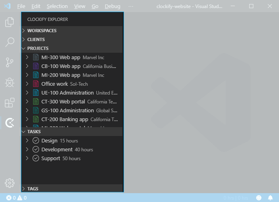Expand the MI-300 Web app project chevron
279x202 pixels.
click(27, 57)
